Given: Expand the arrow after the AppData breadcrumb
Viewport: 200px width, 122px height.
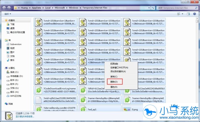Looking at the screenshot, I should pyautogui.click(x=43, y=8).
